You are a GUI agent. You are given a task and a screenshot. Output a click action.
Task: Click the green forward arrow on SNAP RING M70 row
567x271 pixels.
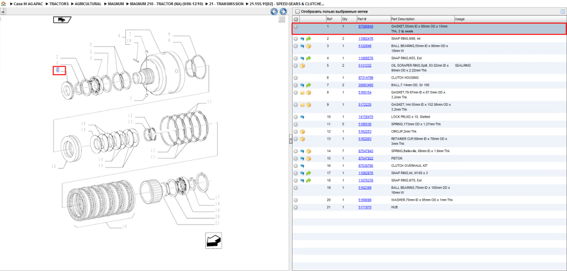click(x=308, y=180)
